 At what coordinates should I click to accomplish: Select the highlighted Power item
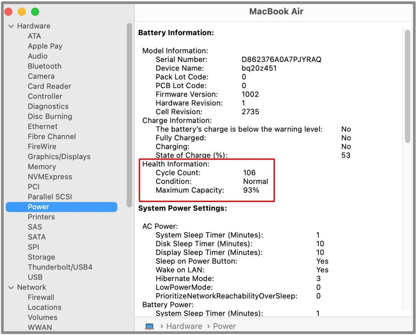click(61, 207)
